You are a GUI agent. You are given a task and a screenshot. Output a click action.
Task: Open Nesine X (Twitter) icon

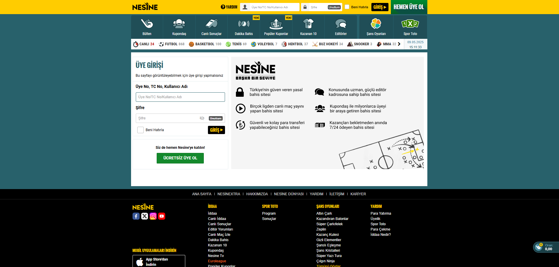[145, 216]
